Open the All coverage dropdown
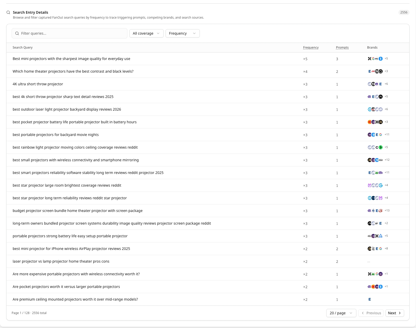Image resolution: width=416 pixels, height=328 pixels. pos(146,33)
